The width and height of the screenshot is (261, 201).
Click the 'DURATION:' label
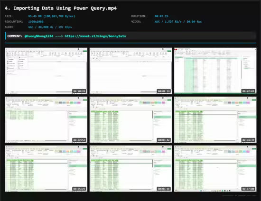139,16
